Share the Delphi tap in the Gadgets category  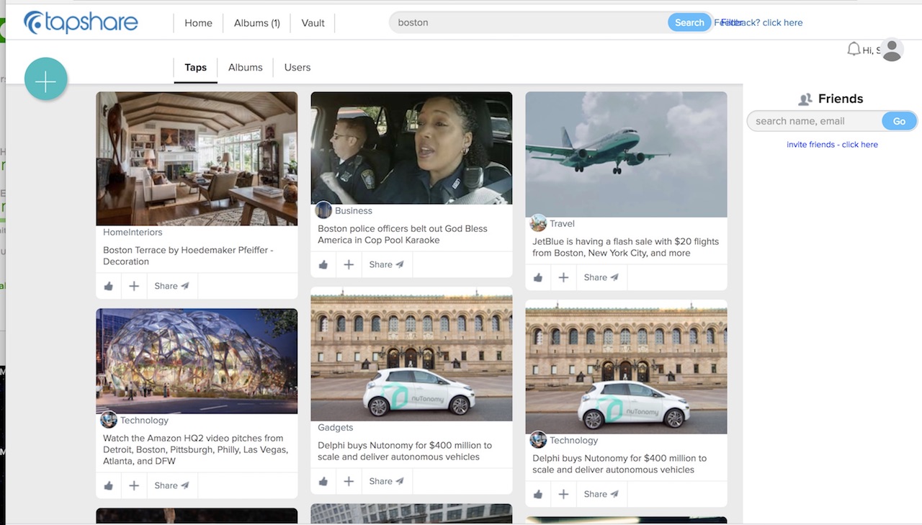(386, 481)
